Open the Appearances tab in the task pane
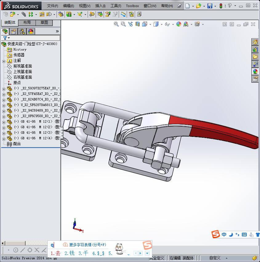Viewport: 260px width, 262px height. click(x=255, y=71)
